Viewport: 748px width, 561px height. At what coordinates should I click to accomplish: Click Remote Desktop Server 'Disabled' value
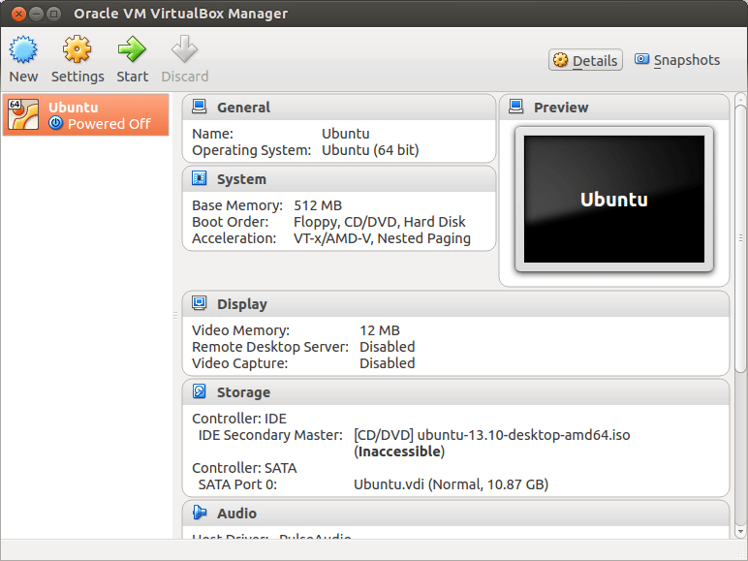click(x=387, y=347)
